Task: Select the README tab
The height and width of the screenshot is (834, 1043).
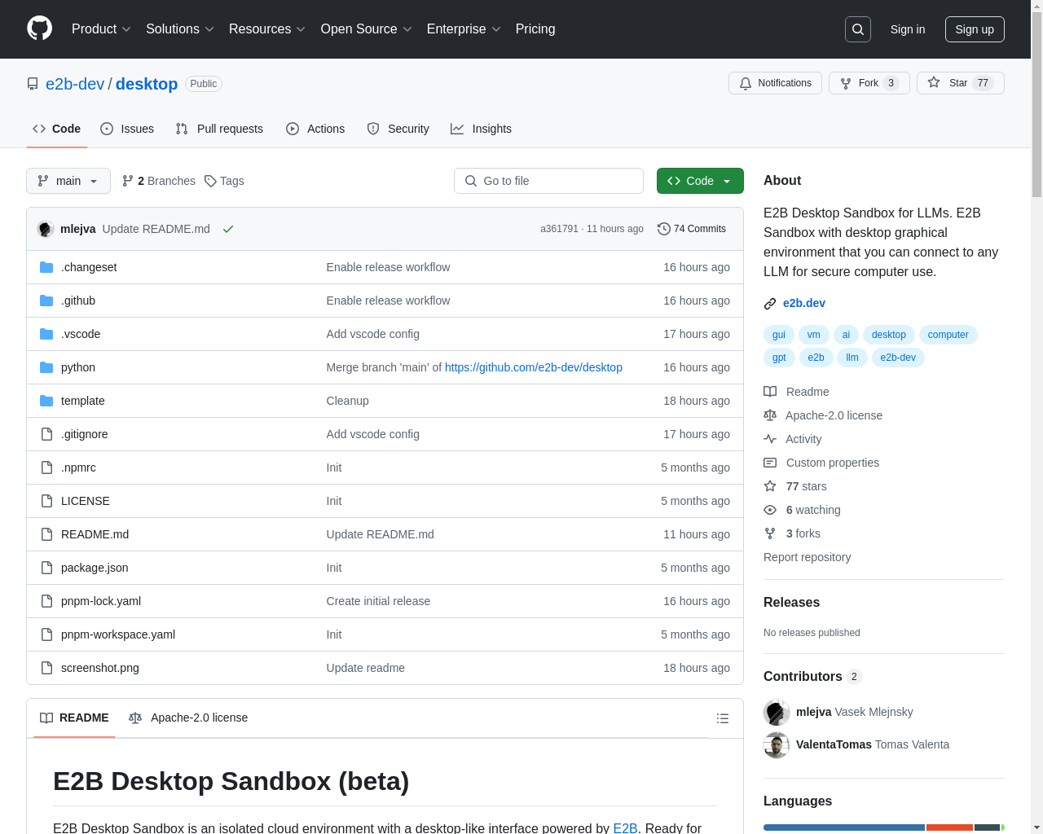Action: point(74,718)
